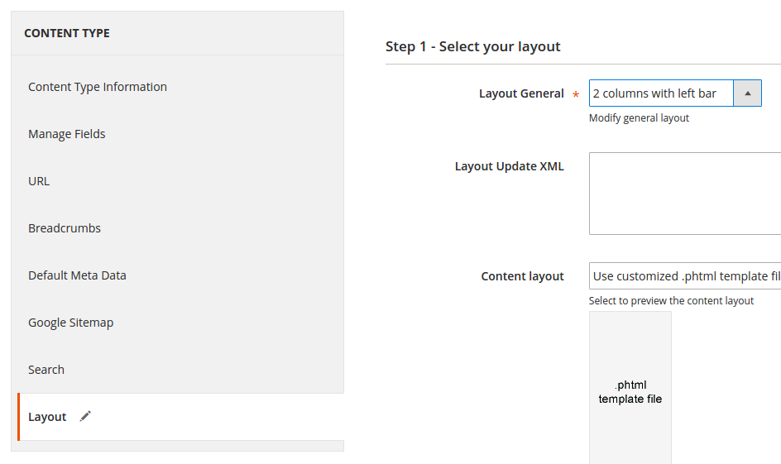Open the Content layout dropdown
The image size is (781, 464).
click(x=685, y=275)
